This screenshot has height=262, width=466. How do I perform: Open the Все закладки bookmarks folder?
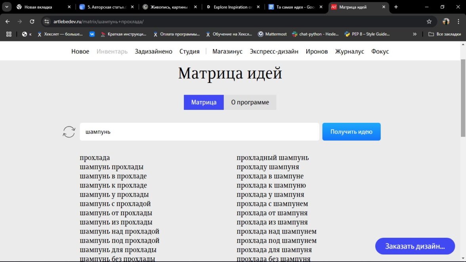(445, 34)
